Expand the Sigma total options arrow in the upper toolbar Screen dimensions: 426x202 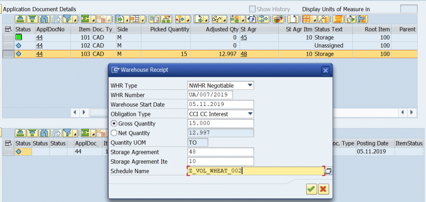93,20
